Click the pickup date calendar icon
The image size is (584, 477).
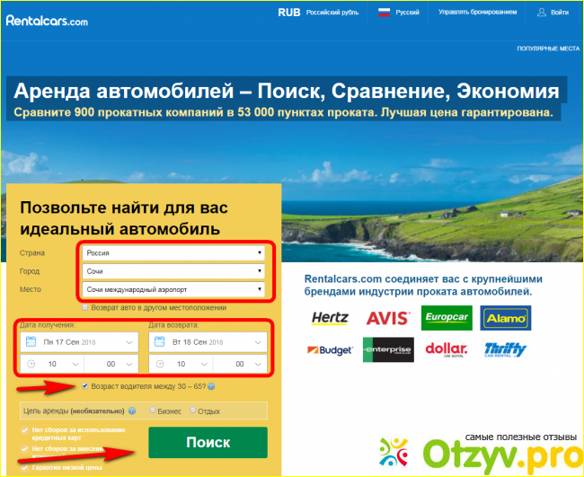(31, 342)
